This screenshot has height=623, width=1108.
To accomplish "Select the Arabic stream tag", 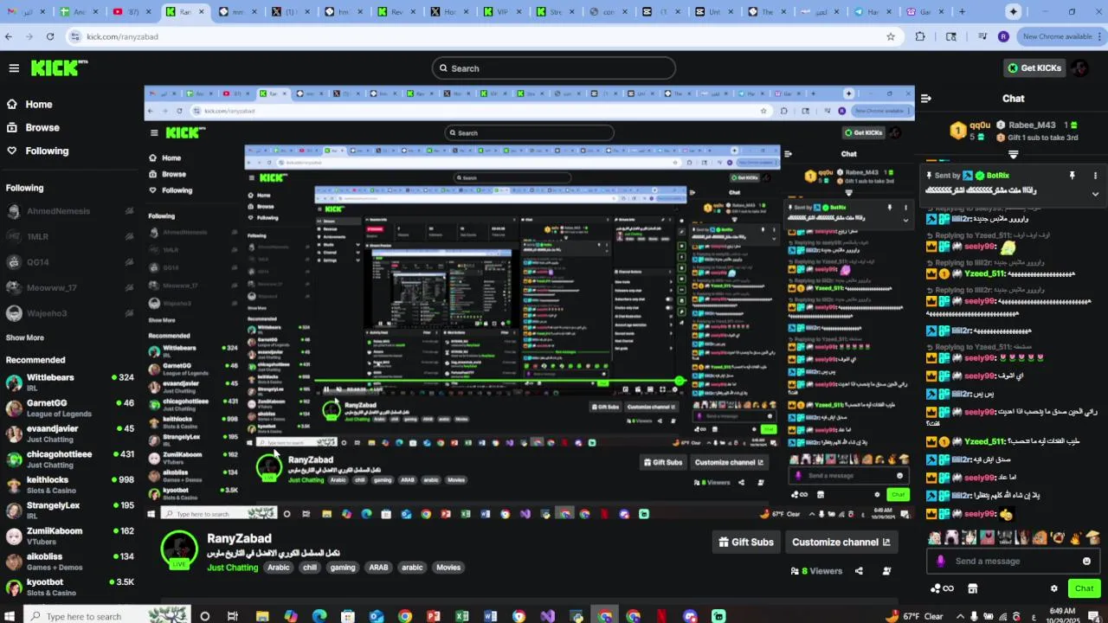I will click(279, 568).
